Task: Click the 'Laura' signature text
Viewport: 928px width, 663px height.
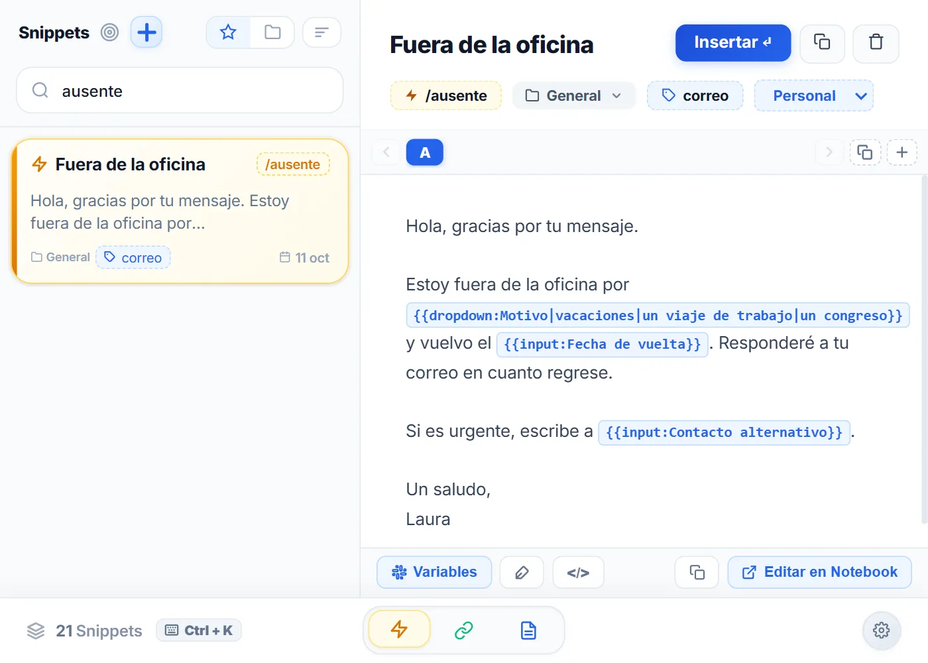Action: 428,518
